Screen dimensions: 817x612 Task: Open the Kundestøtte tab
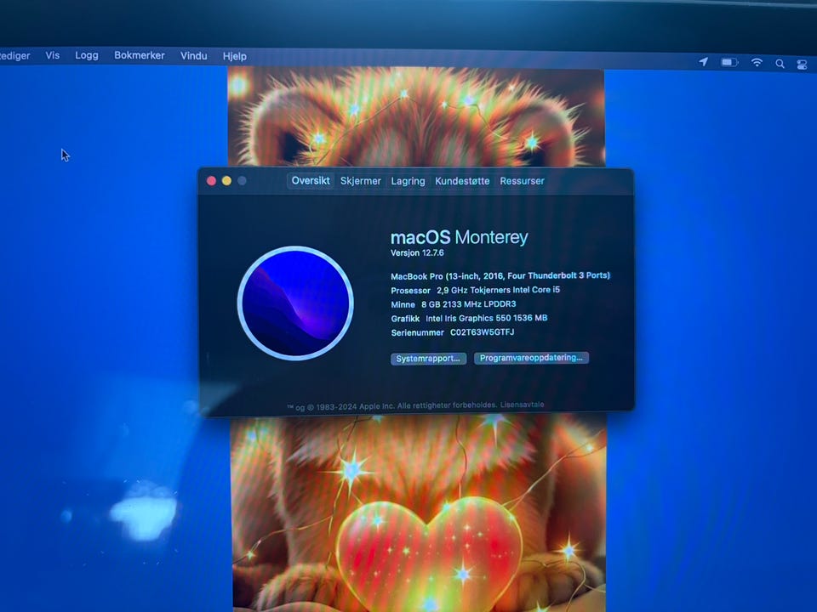coord(462,181)
